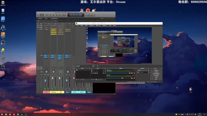This screenshot has width=207, height=116.
Task: Toggle the loop button in DAW transport
Action: pos(58,15)
